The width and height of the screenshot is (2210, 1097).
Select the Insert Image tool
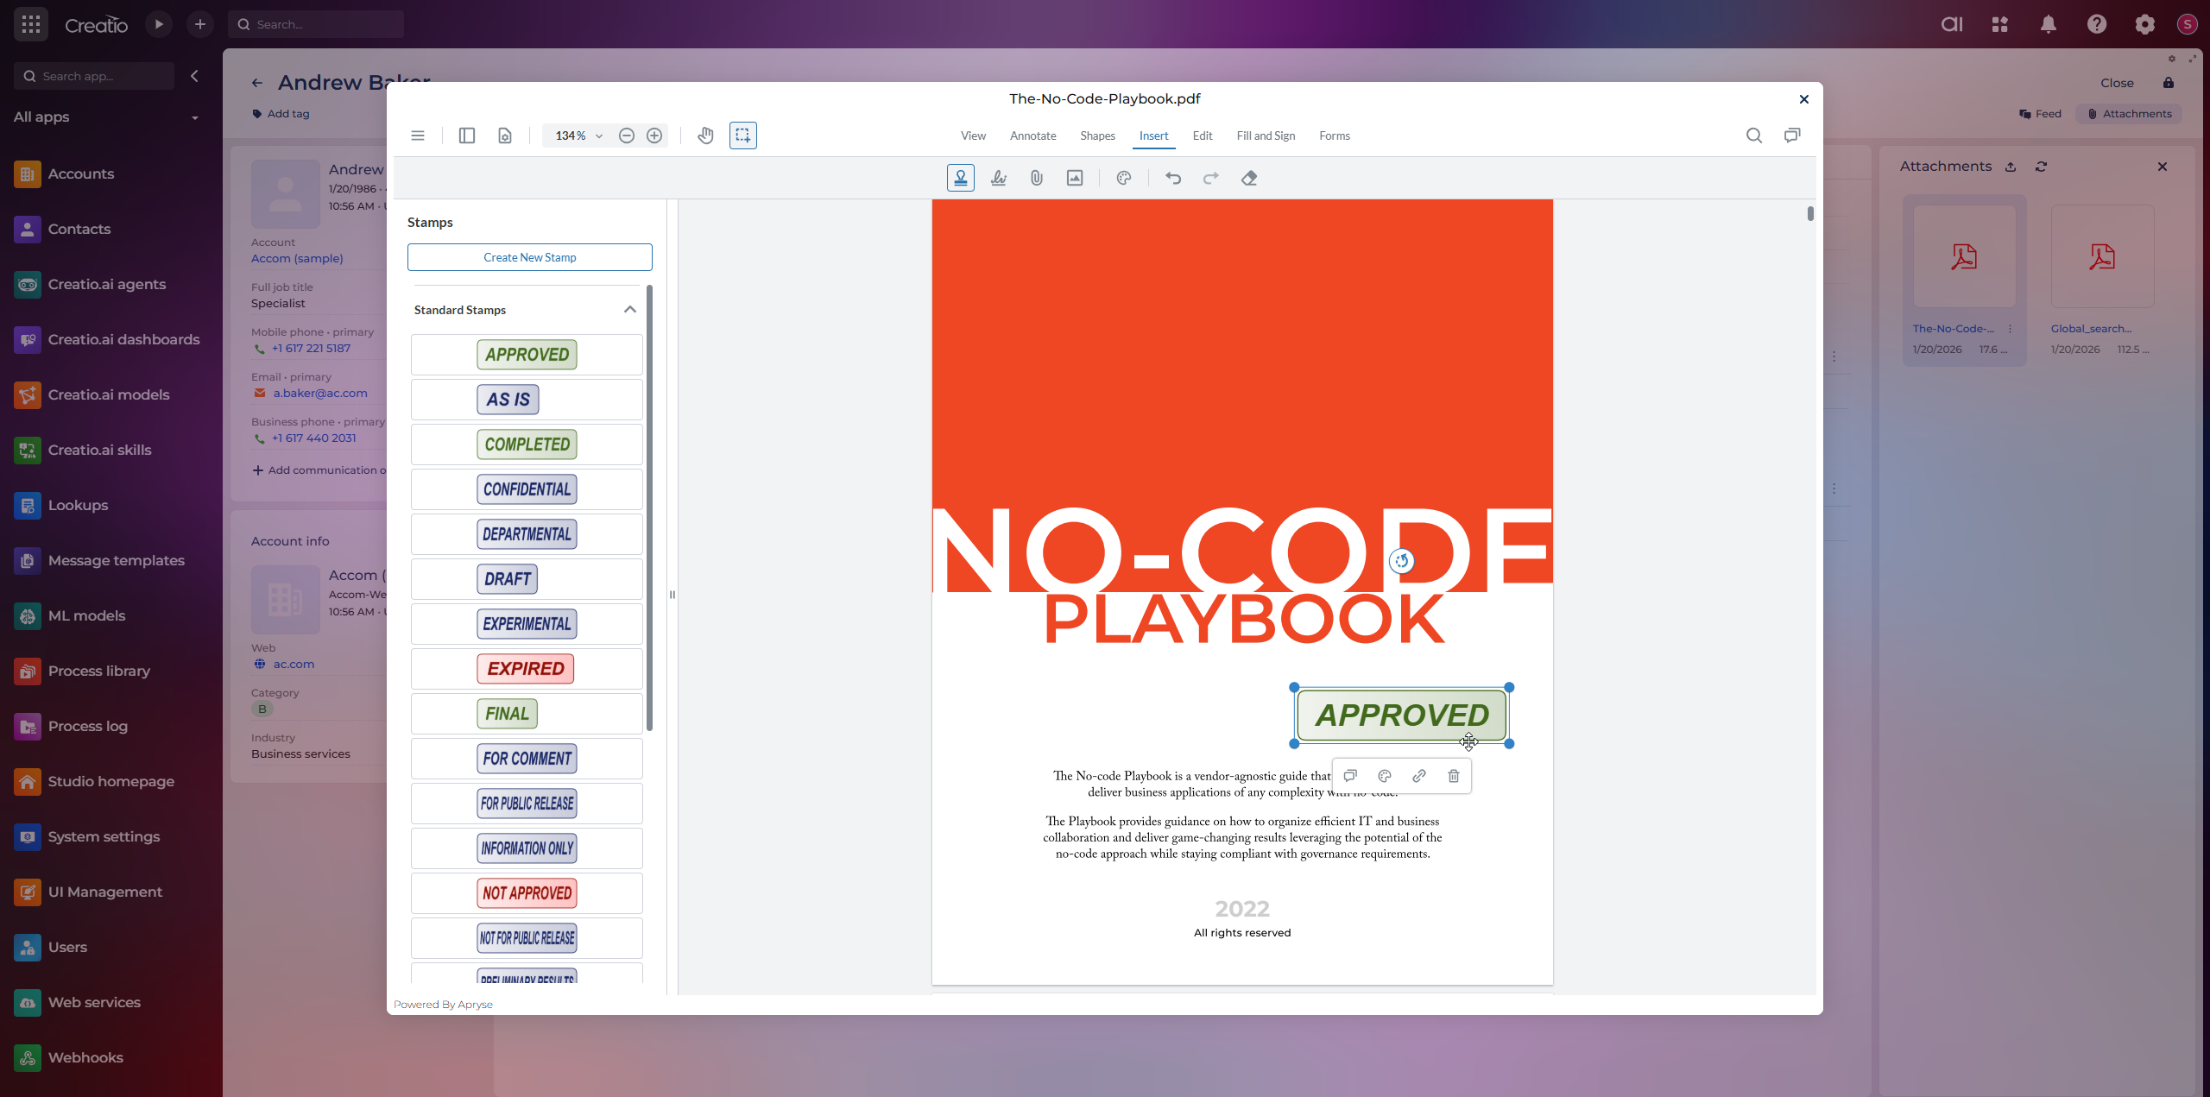1075,178
